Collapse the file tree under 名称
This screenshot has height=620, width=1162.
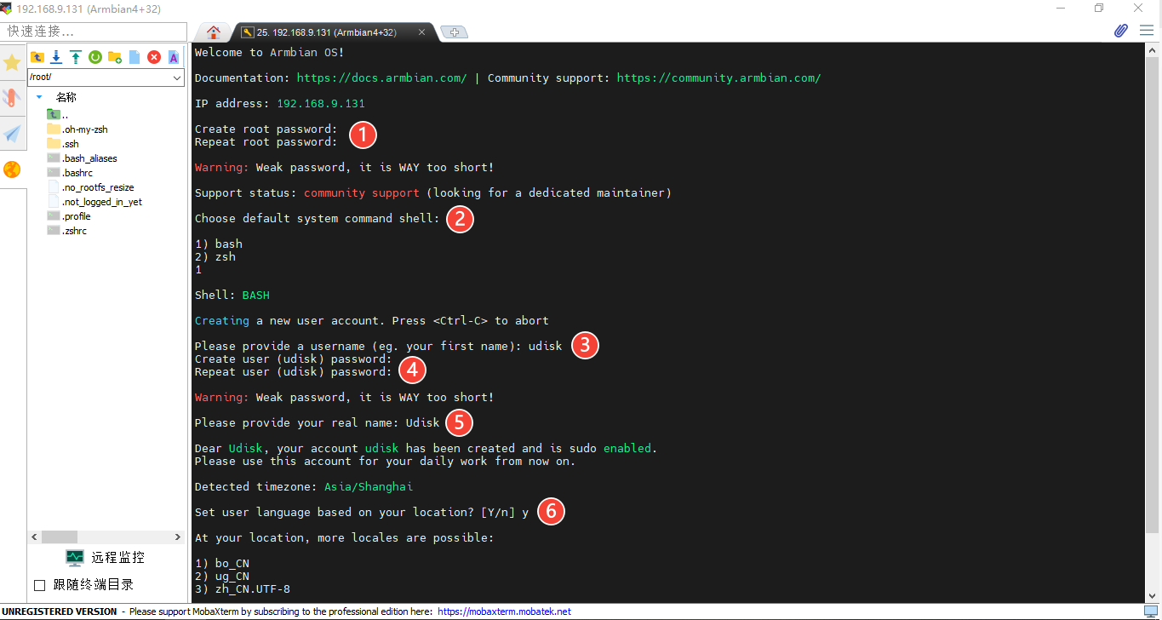[38, 96]
